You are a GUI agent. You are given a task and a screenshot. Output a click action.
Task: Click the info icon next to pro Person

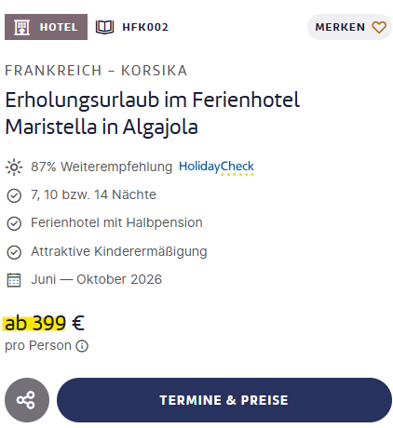click(82, 346)
